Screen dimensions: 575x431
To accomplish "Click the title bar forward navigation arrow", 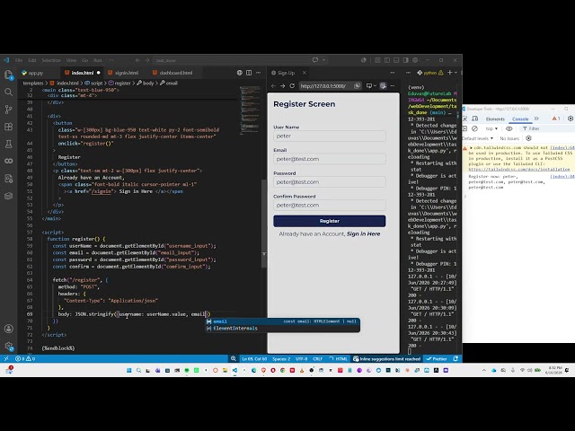I will [147, 60].
